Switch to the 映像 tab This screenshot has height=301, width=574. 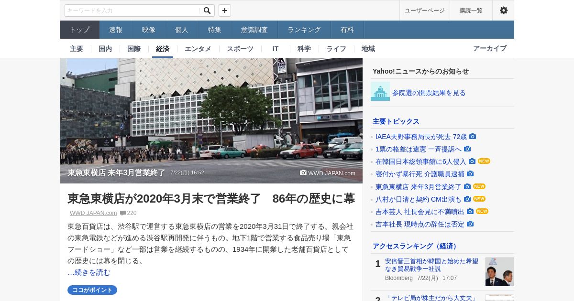pos(149,30)
